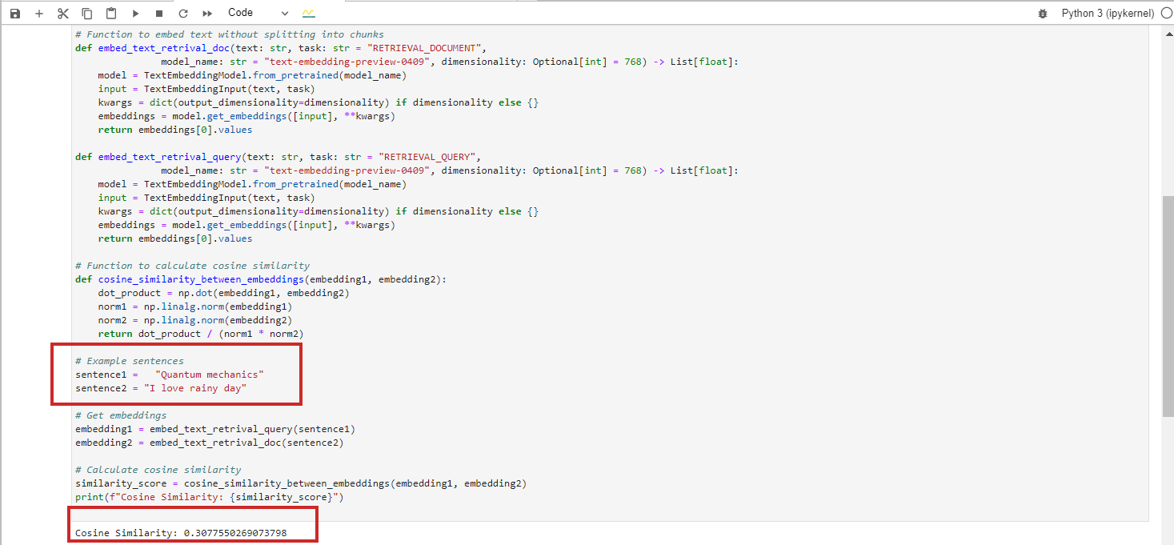Insert a new cell below

[38, 13]
